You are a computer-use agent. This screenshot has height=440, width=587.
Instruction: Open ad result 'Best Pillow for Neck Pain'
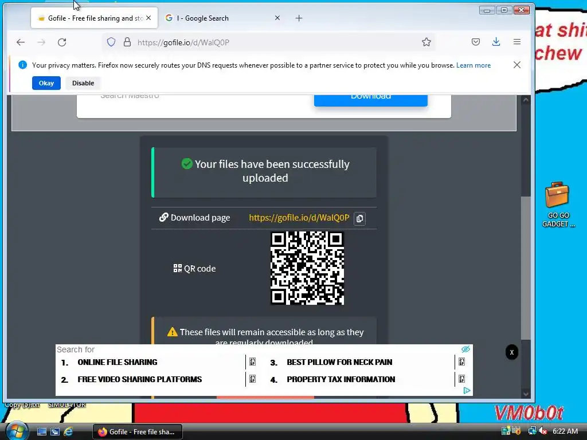[339, 362]
